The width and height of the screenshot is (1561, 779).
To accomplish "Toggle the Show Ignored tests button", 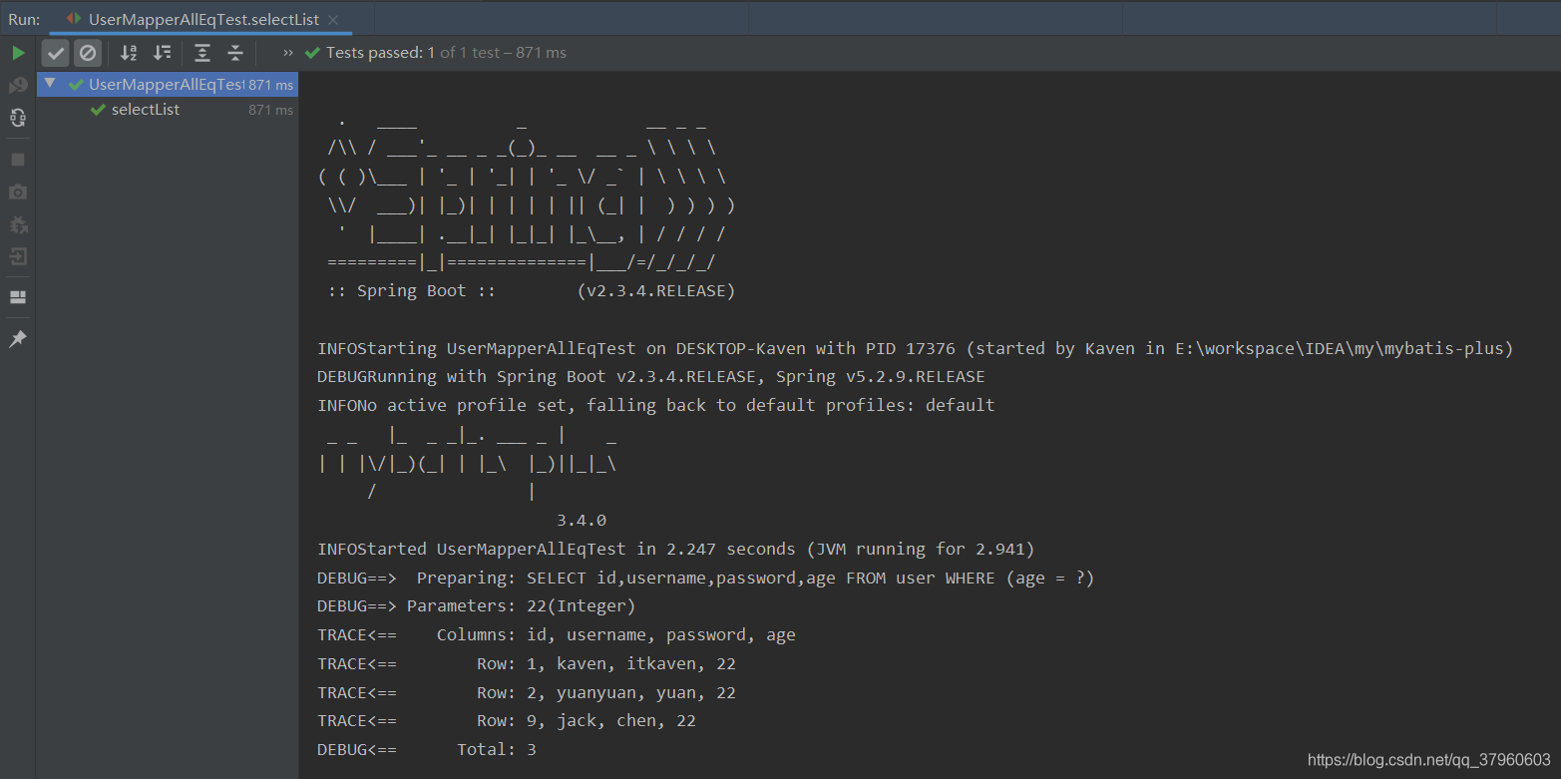I will point(88,53).
